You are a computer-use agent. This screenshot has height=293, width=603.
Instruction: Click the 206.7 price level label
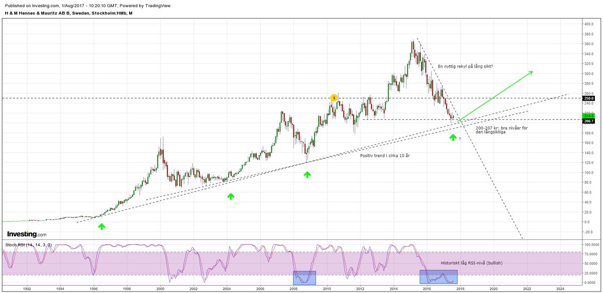click(589, 121)
